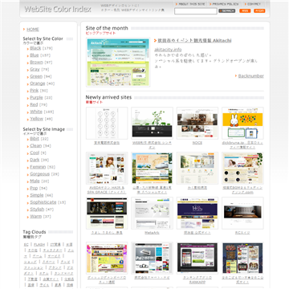Go to HOME in the sidebar

33,30
